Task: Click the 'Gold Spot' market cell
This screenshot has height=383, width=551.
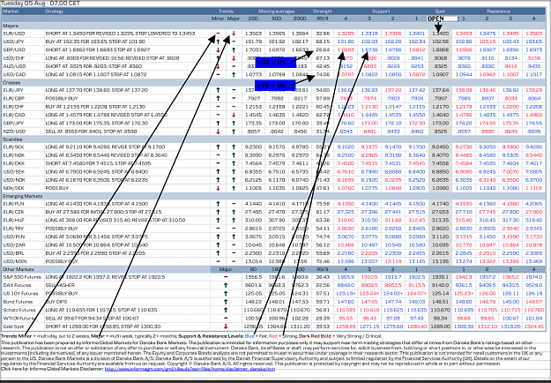Action: pos(23,327)
